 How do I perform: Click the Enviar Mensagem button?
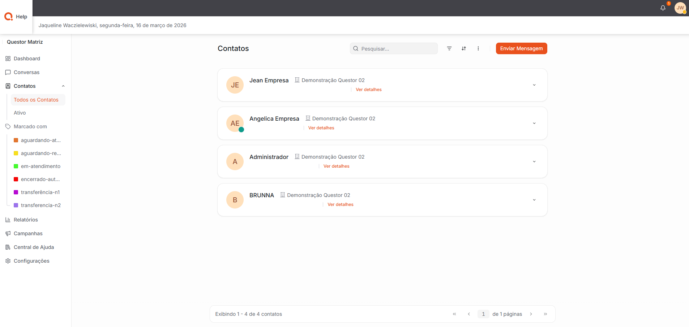[x=521, y=48]
